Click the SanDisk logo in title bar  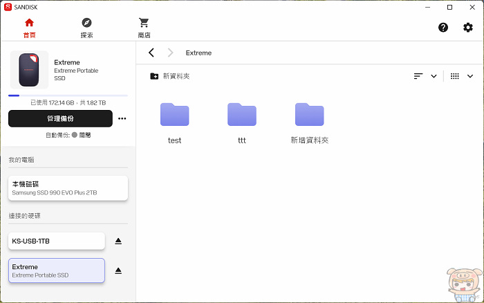pos(8,7)
